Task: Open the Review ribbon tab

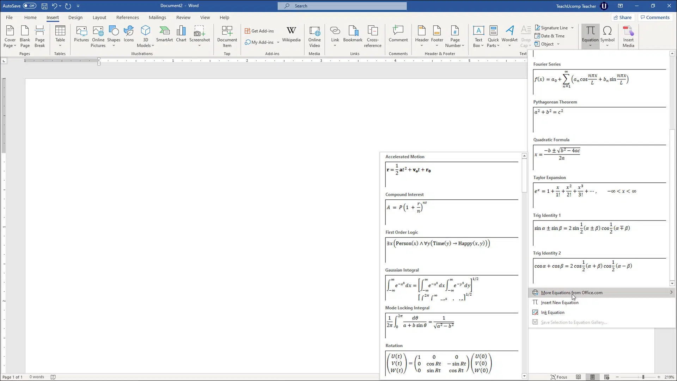Action: [183, 17]
